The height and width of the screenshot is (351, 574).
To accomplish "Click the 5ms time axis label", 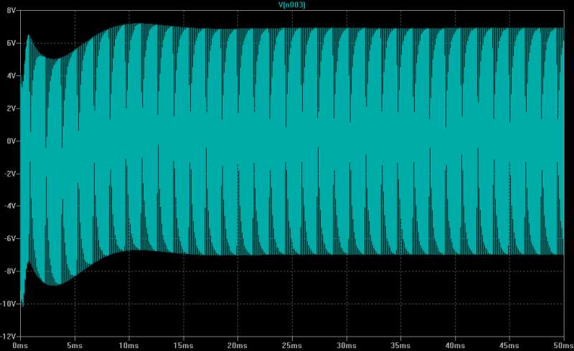I will (x=75, y=345).
